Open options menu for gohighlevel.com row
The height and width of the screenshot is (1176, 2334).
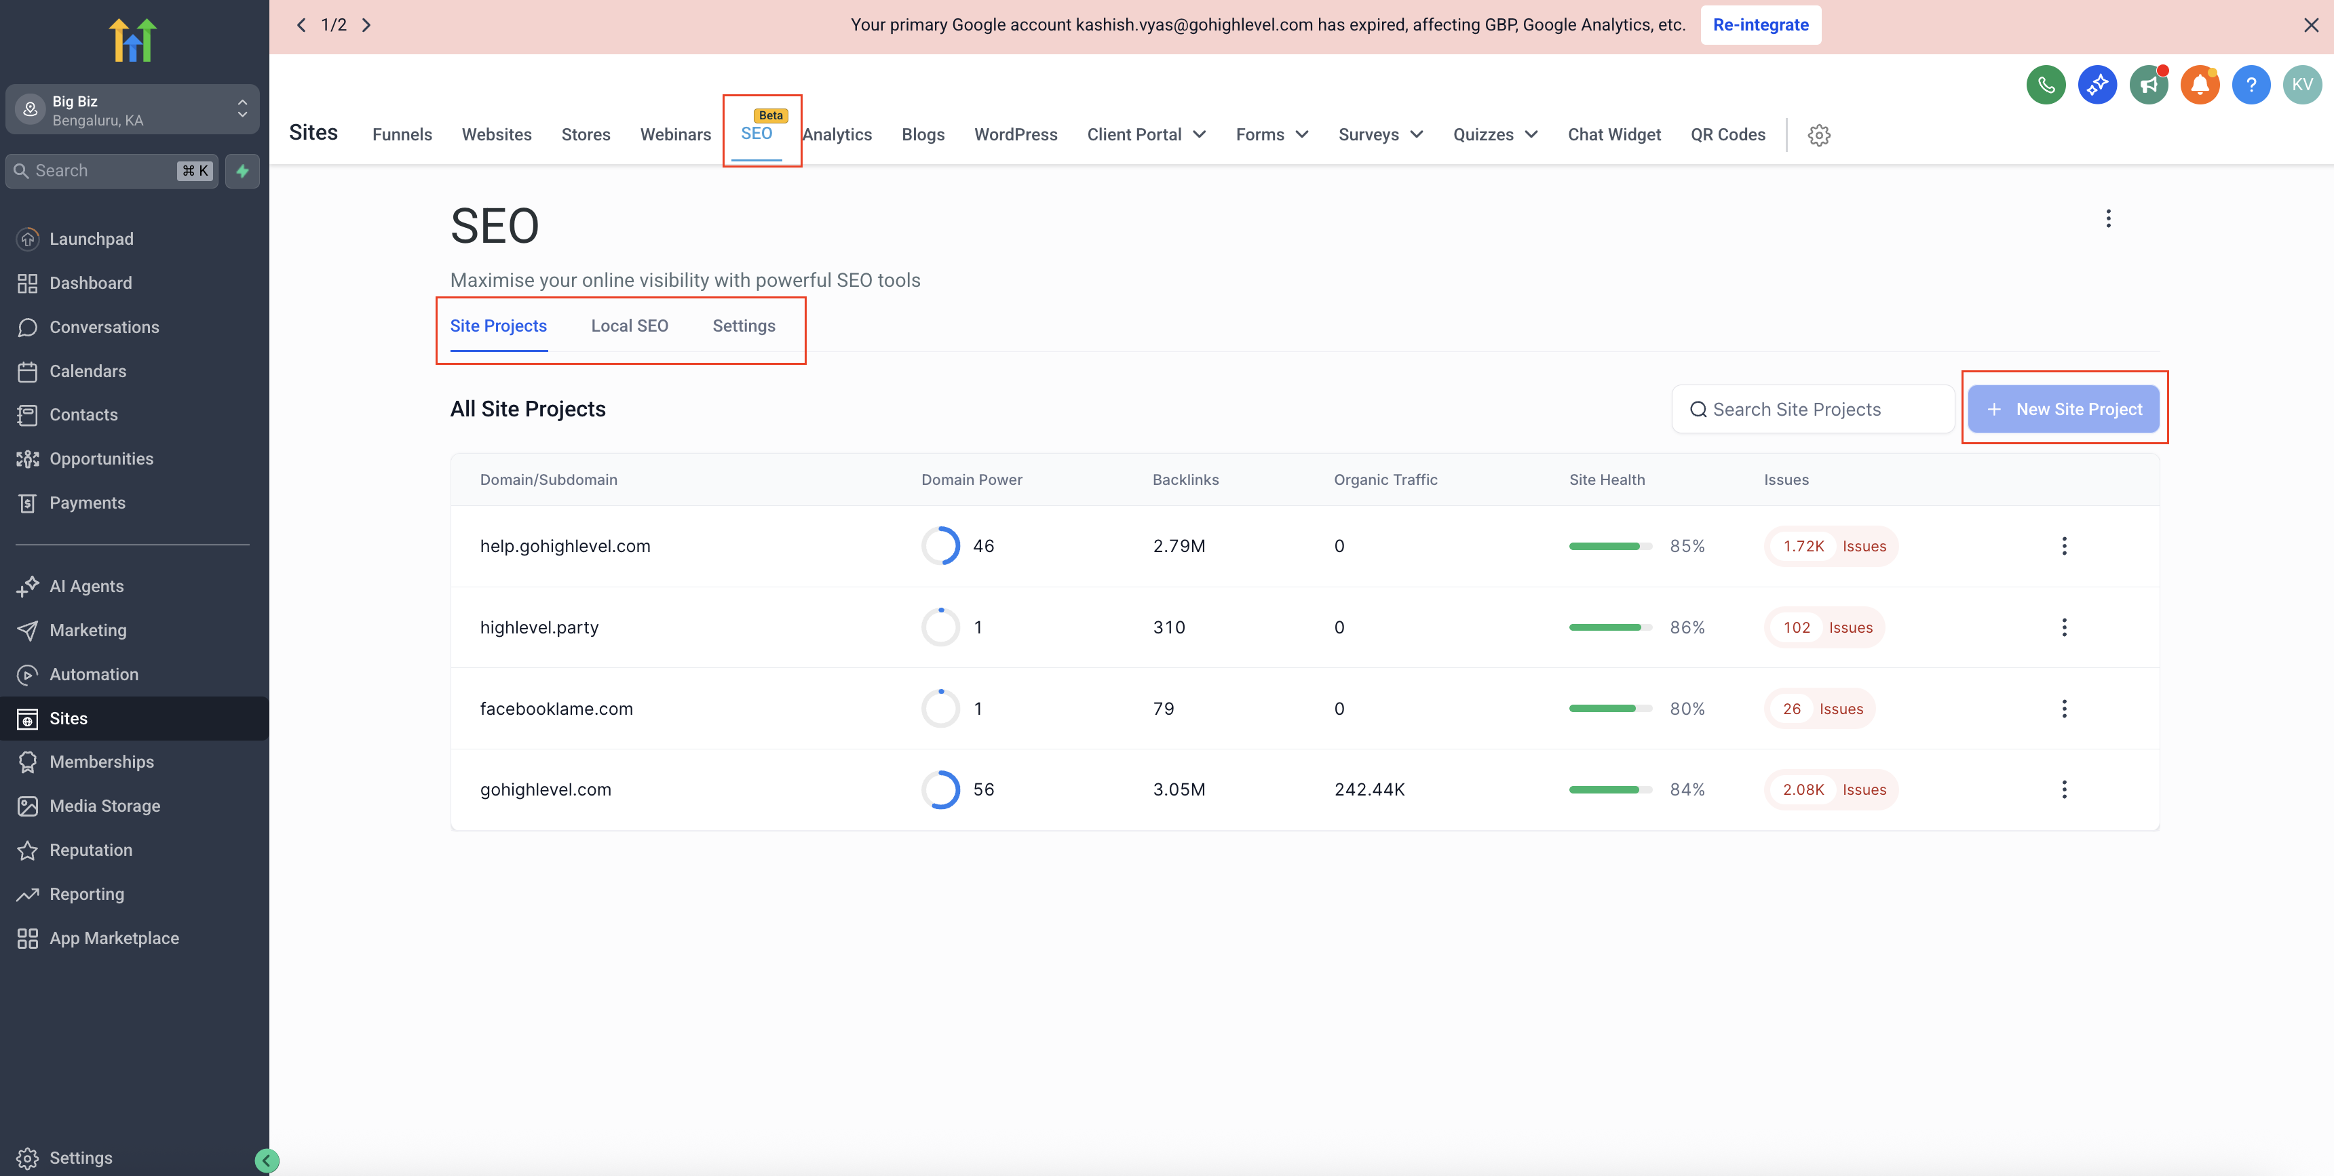coord(2064,789)
